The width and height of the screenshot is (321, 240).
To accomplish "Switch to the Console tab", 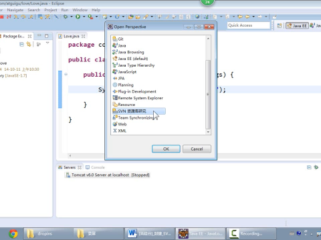I will (95, 167).
